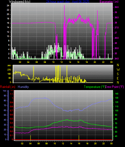Click the Windspeed (kts) axis title

point(20,2)
